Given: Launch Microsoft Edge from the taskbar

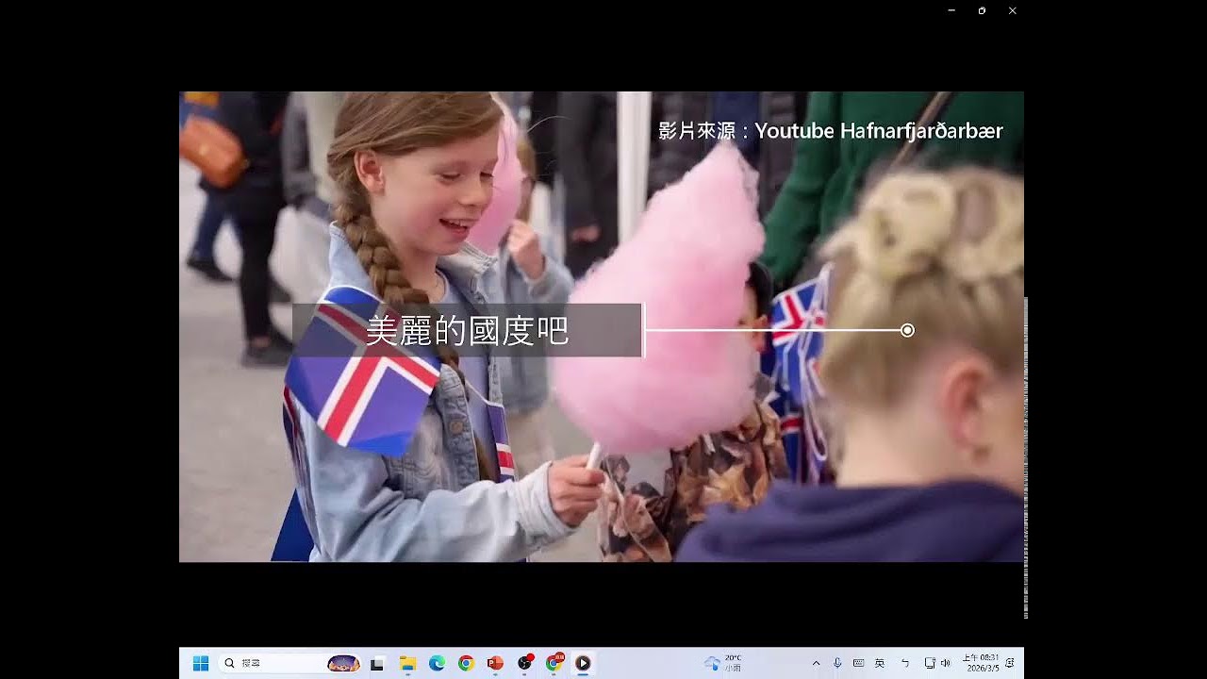Looking at the screenshot, I should 437,663.
